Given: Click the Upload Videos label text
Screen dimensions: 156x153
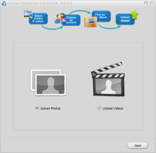Looking at the screenshot, I should coord(113,108).
